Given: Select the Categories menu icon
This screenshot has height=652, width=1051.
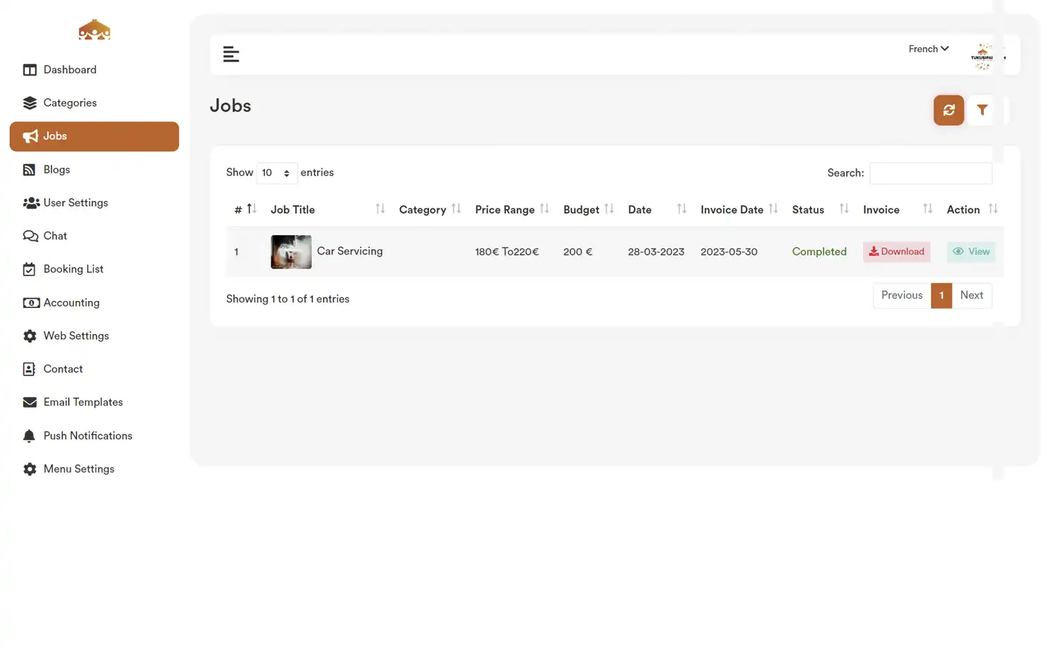Looking at the screenshot, I should click(30, 102).
